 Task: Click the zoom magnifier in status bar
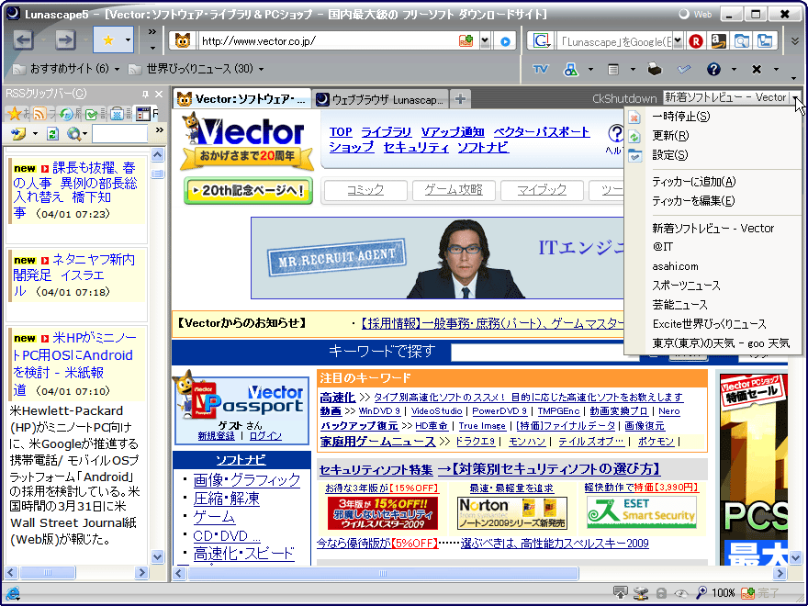(x=701, y=593)
